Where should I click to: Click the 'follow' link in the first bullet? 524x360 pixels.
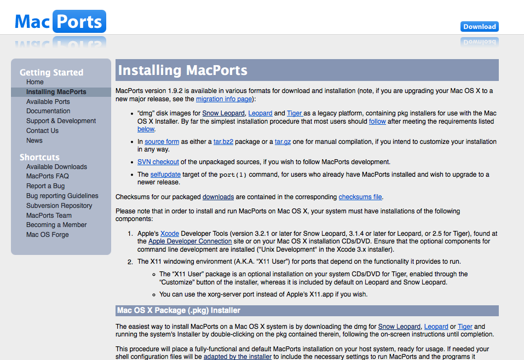377,121
